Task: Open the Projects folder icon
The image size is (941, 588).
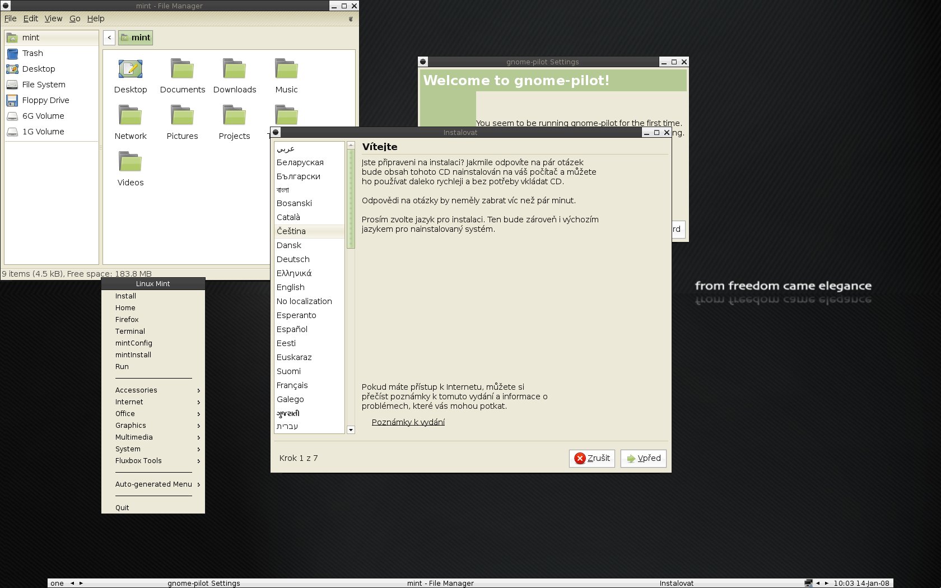Action: tap(234, 115)
